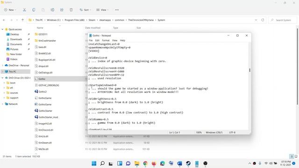The width and height of the screenshot is (299, 168).
Task: Refresh the folder view
Action: (263, 20)
